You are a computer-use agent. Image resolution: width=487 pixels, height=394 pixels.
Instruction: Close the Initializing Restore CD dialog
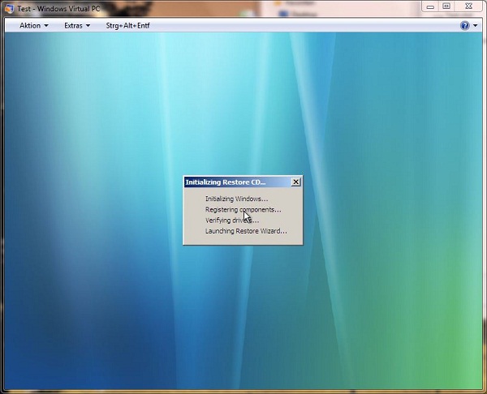coord(296,182)
